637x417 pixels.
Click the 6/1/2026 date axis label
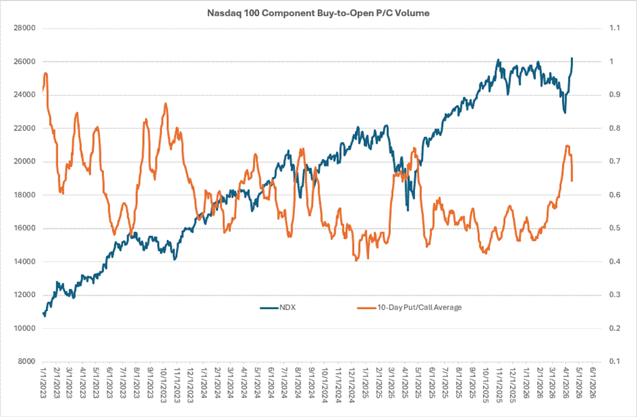click(592, 383)
